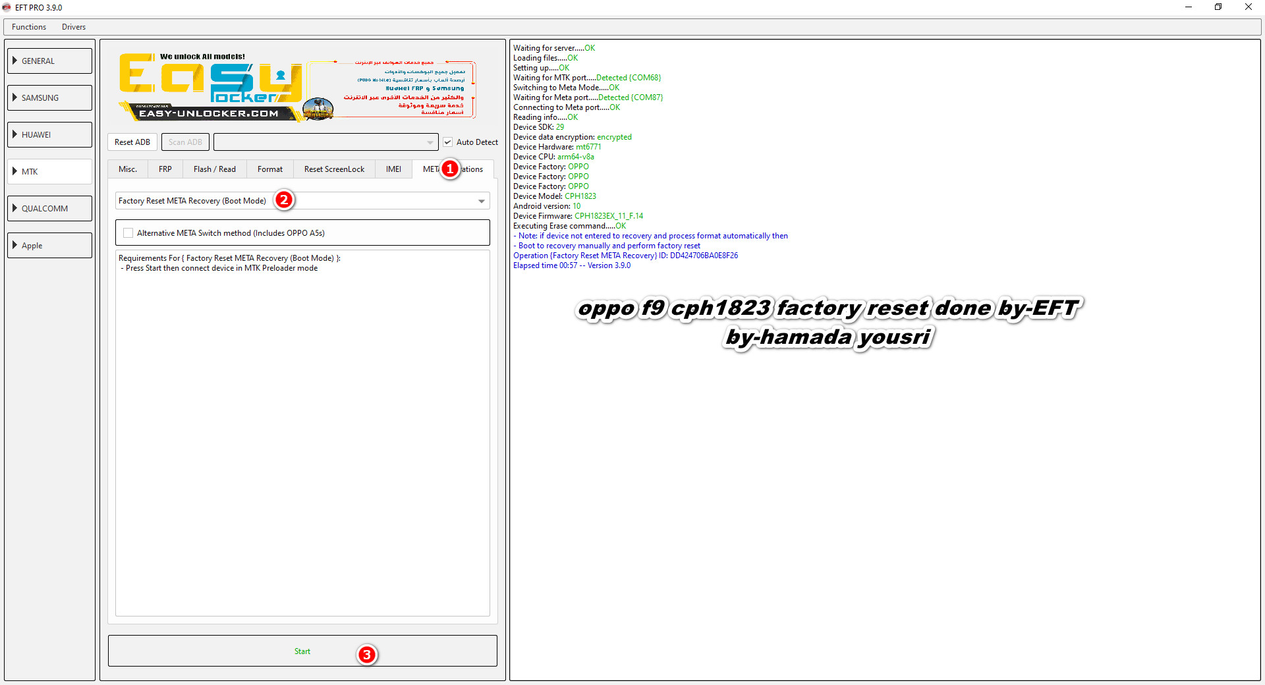The height and width of the screenshot is (685, 1265).
Task: Switch to the Format tab
Action: pyautogui.click(x=270, y=169)
